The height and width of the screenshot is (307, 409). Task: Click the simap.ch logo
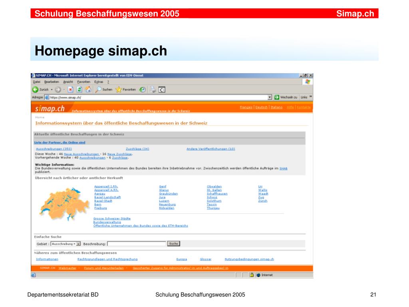coord(50,108)
